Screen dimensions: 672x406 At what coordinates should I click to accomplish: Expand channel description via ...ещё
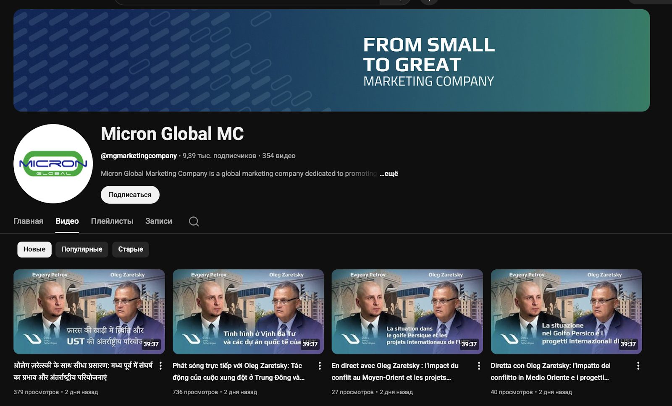pyautogui.click(x=389, y=174)
